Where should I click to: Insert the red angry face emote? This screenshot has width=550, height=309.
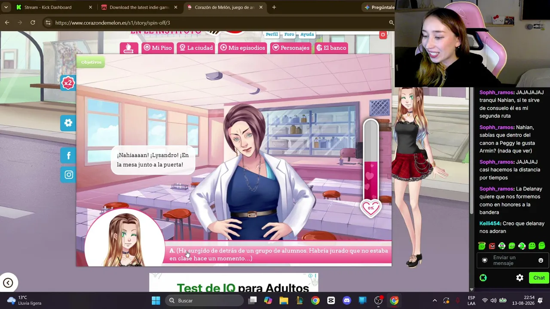492,246
